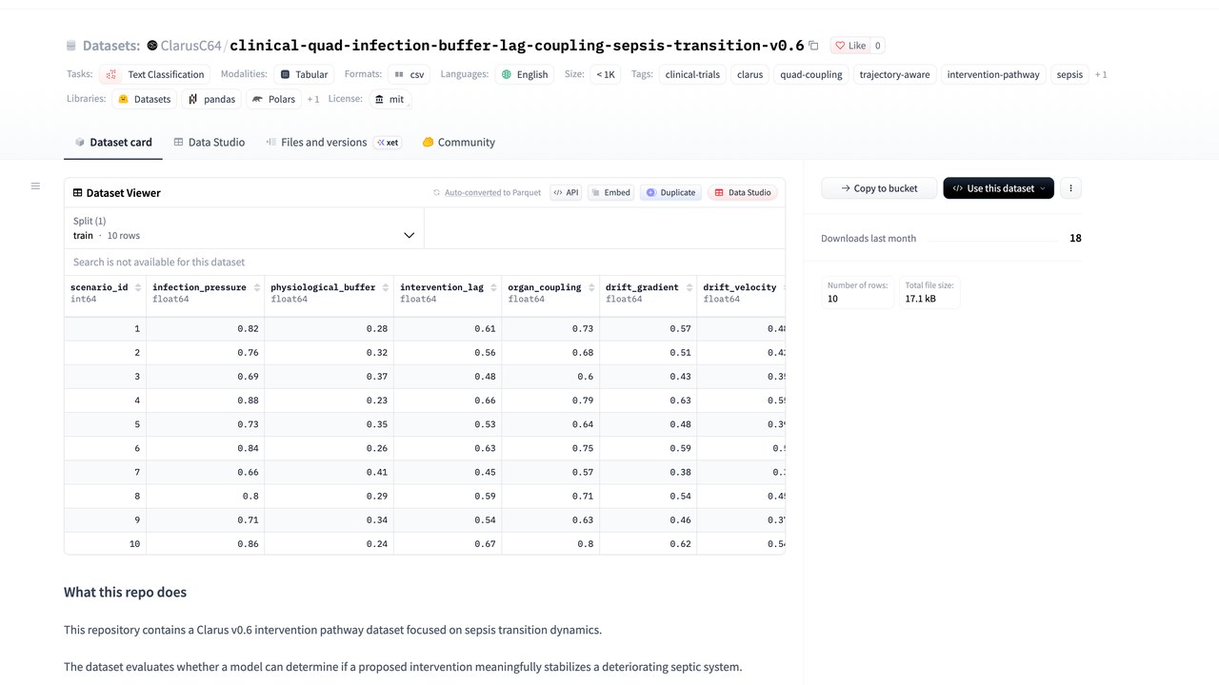
Task: Select the sepsis tag
Action: pos(1069,74)
